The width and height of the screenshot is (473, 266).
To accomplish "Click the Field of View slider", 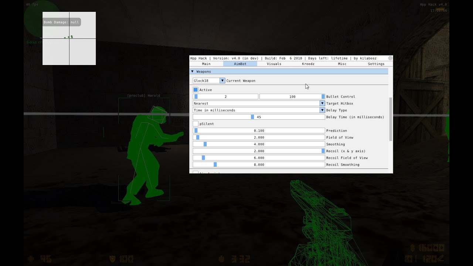I will (x=259, y=137).
